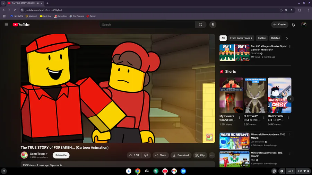Click the search magnifier button

tap(201, 25)
